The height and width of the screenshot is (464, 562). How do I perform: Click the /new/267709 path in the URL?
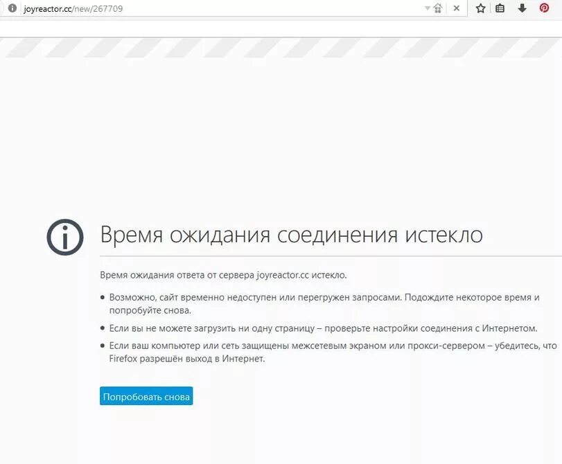tap(98, 8)
